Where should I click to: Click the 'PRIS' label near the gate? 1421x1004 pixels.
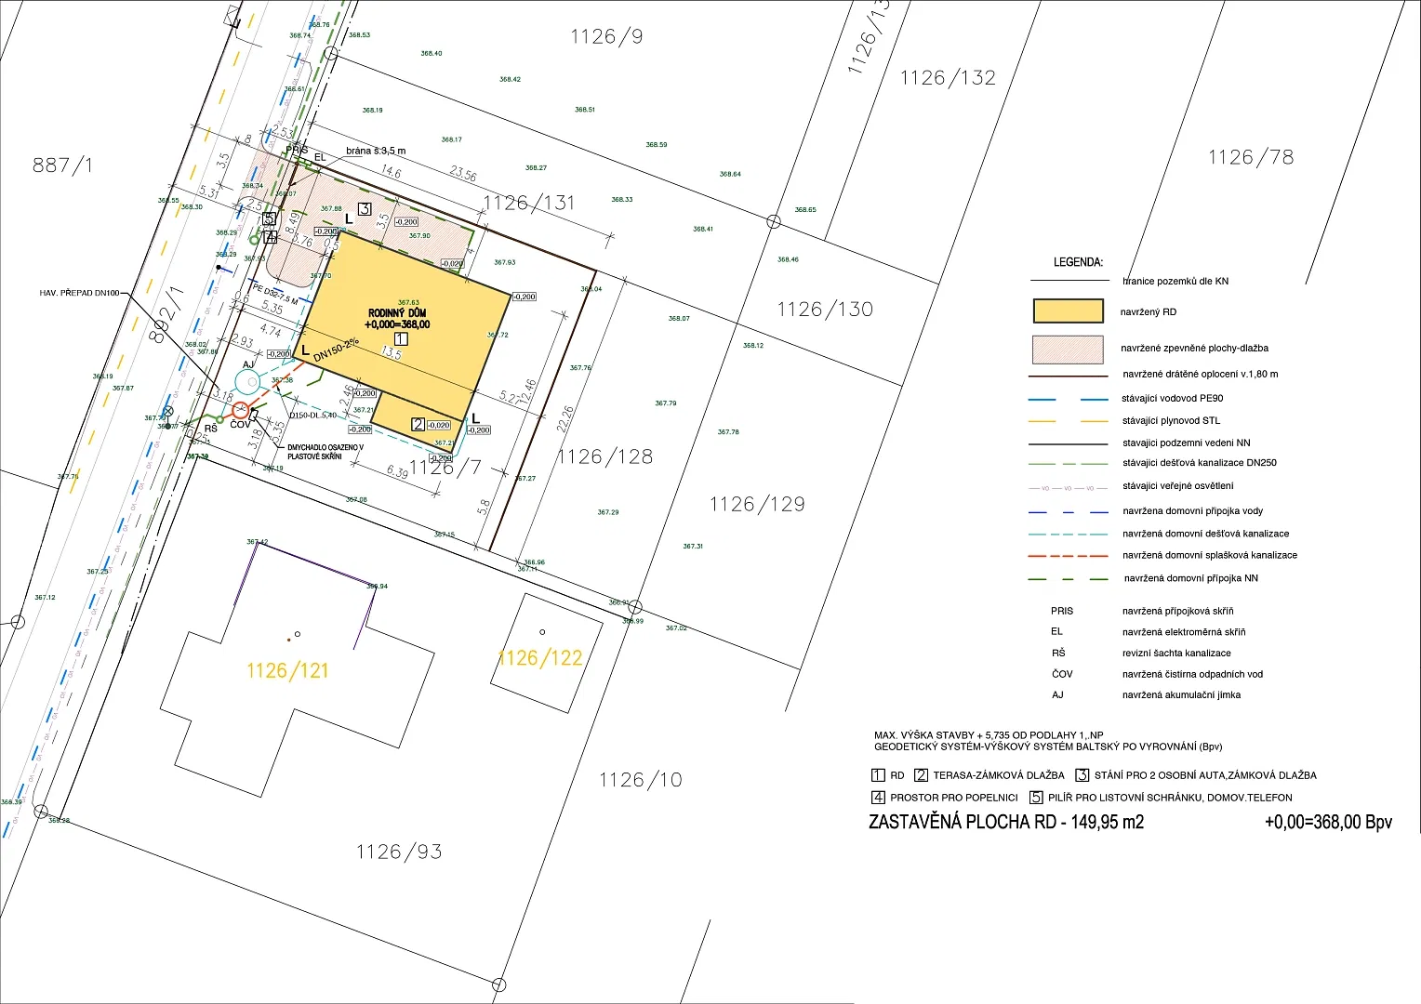click(297, 149)
